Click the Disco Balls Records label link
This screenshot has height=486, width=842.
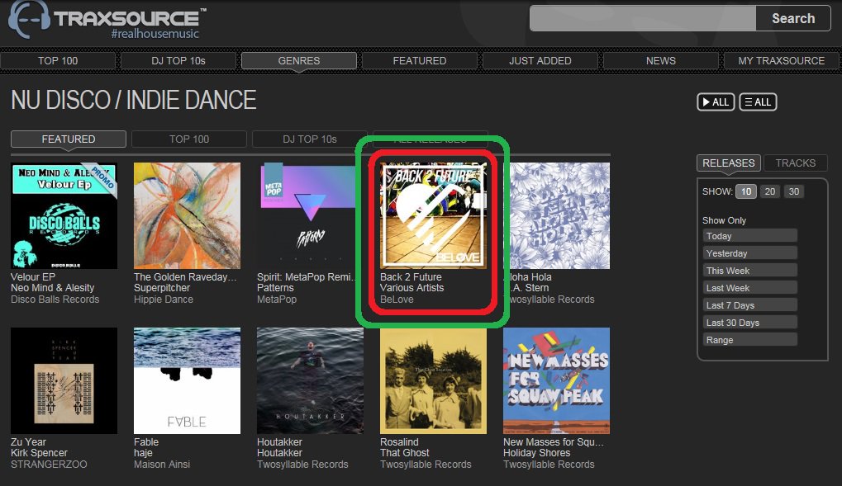(55, 300)
